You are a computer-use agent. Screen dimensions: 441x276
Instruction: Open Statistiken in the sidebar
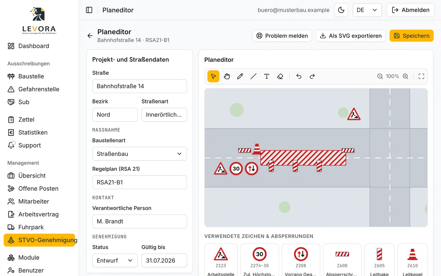click(x=39, y=132)
